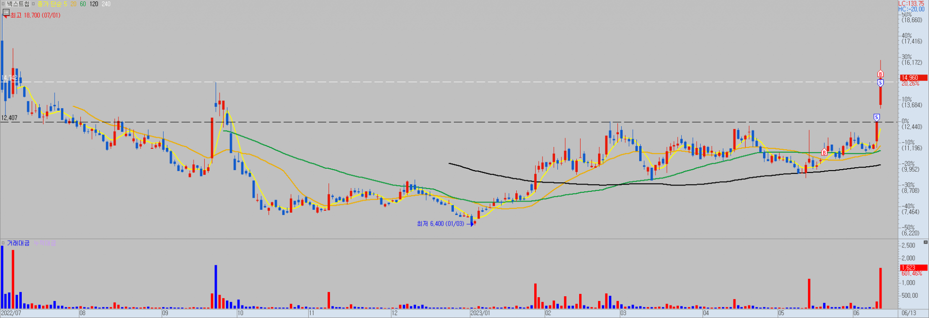Click the 누적대금 indicator label

45,243
